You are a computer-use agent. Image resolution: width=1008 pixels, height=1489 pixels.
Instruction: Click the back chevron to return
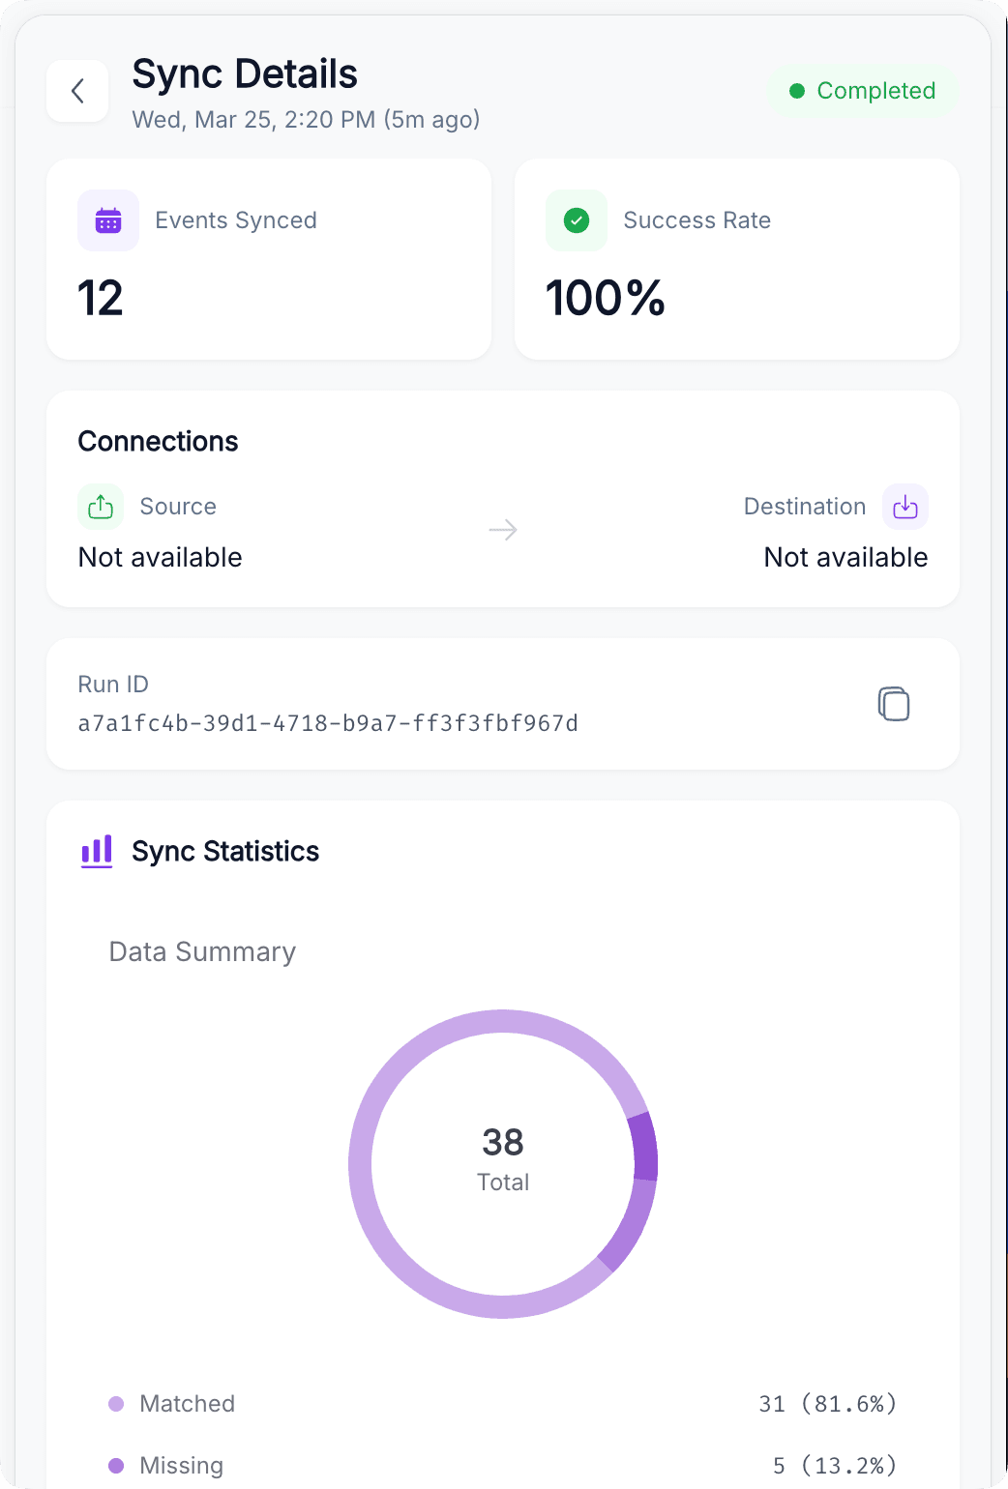pos(76,90)
